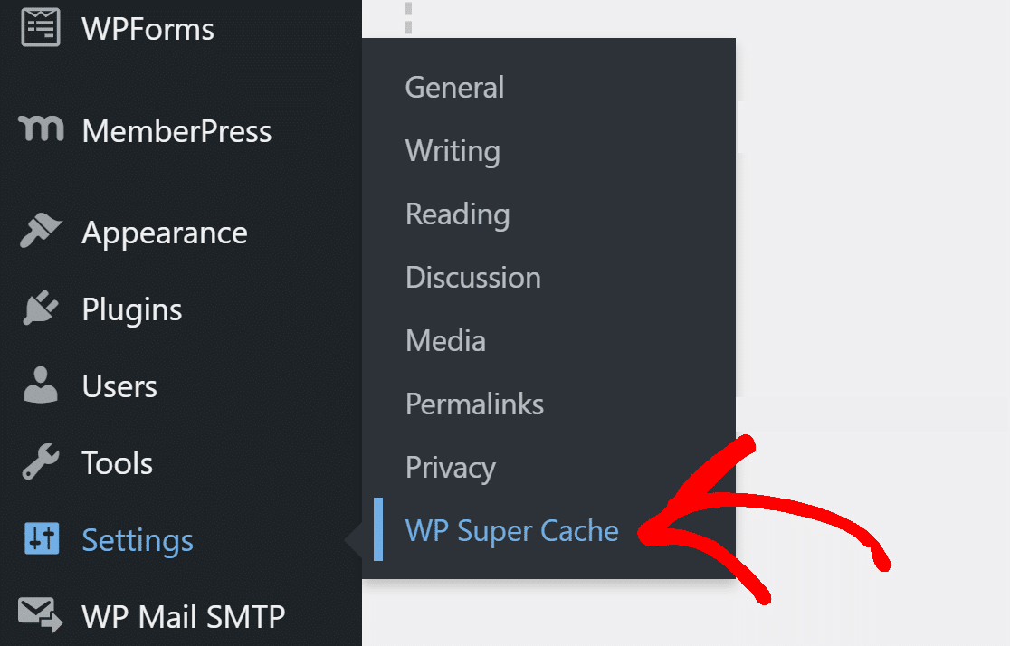Click the Settings menu label text
Screen dimensions: 1010x646
click(138, 539)
